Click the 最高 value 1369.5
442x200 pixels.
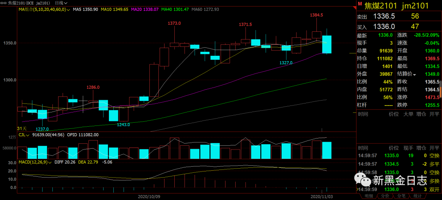pyautogui.click(x=432, y=59)
